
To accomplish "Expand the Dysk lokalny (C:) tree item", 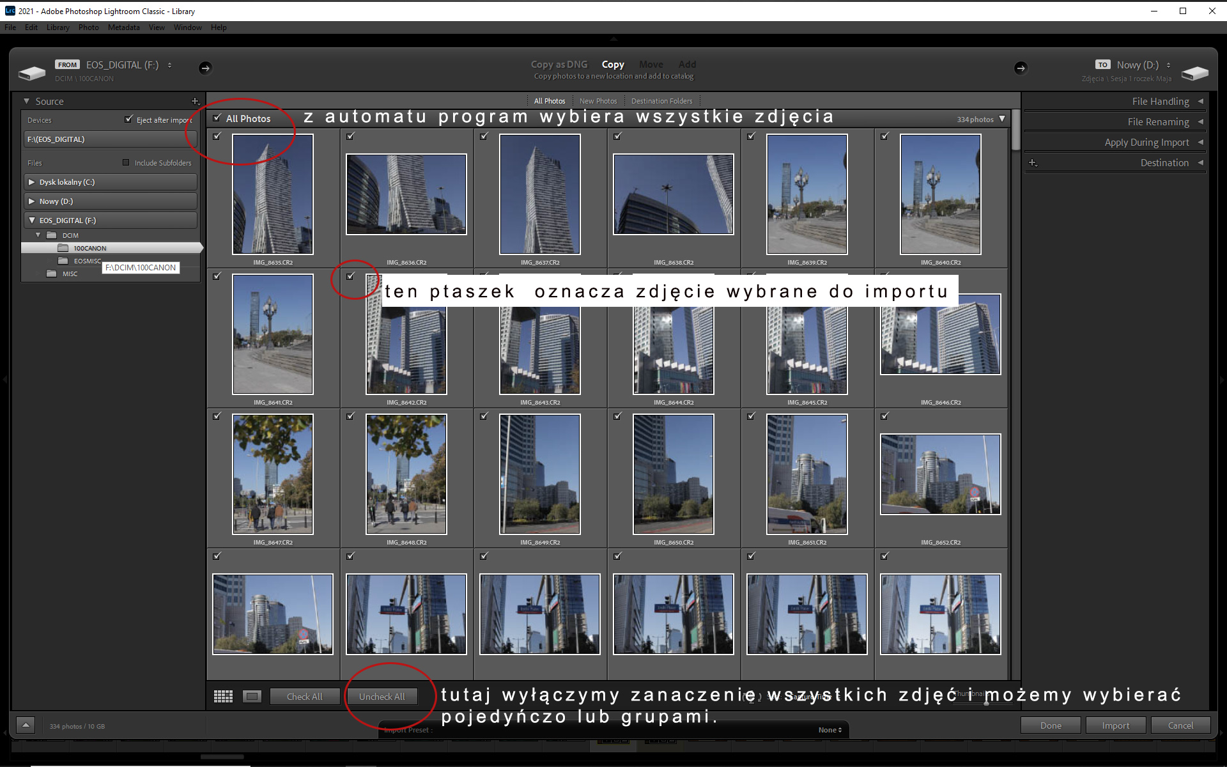I will pos(32,182).
